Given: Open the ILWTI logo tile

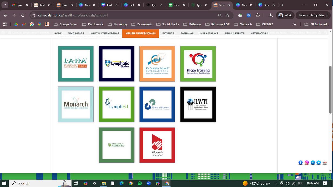Looking at the screenshot, I should [x=198, y=104].
